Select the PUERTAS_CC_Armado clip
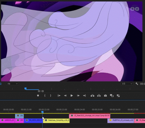Screen dimensions: 145x128 tap(121, 121)
